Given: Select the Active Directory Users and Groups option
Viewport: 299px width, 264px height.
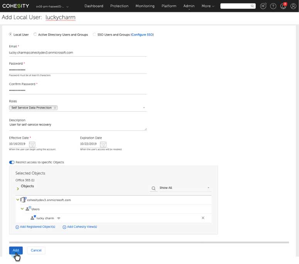Looking at the screenshot, I should (x=35, y=35).
